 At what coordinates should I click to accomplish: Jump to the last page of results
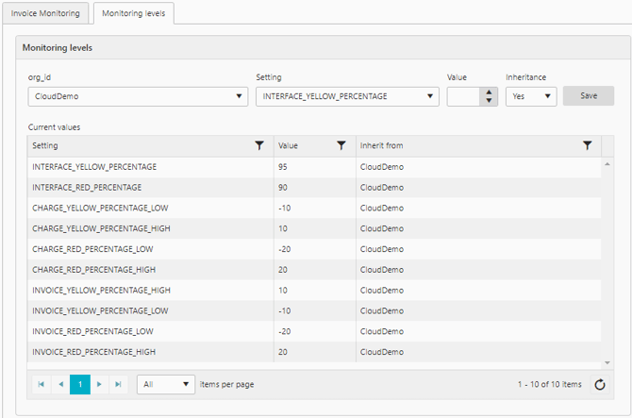118,385
